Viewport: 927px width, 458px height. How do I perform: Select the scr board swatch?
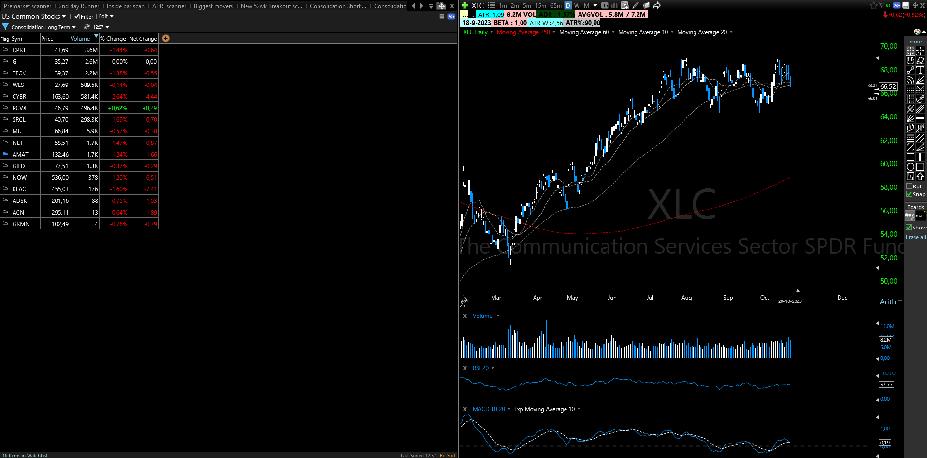(920, 216)
